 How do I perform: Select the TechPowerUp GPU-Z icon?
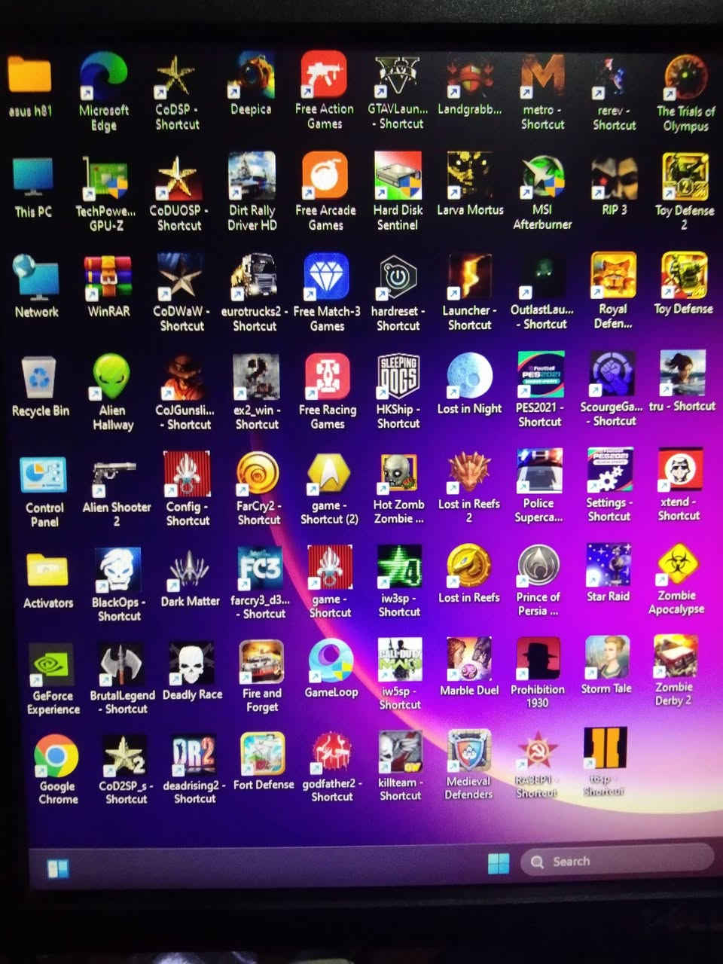click(105, 178)
